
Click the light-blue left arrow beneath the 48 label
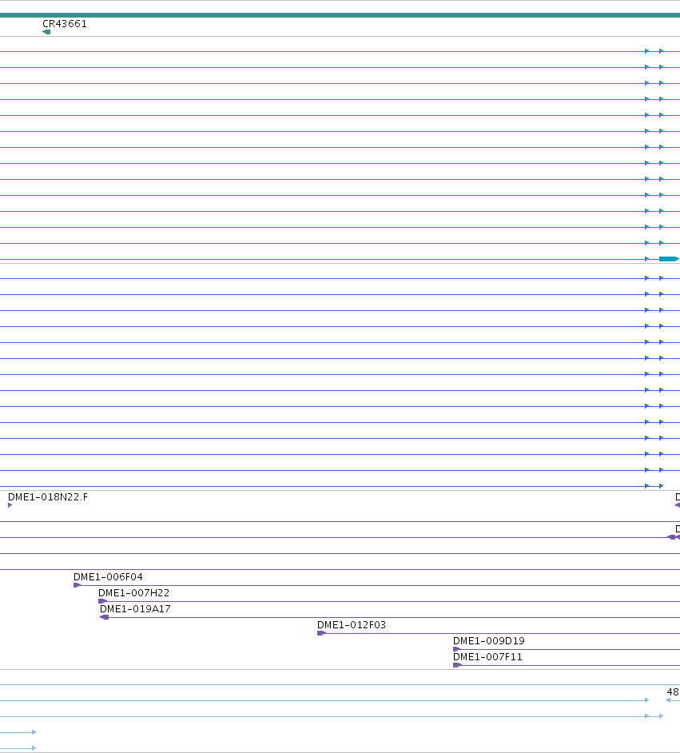tap(669, 700)
